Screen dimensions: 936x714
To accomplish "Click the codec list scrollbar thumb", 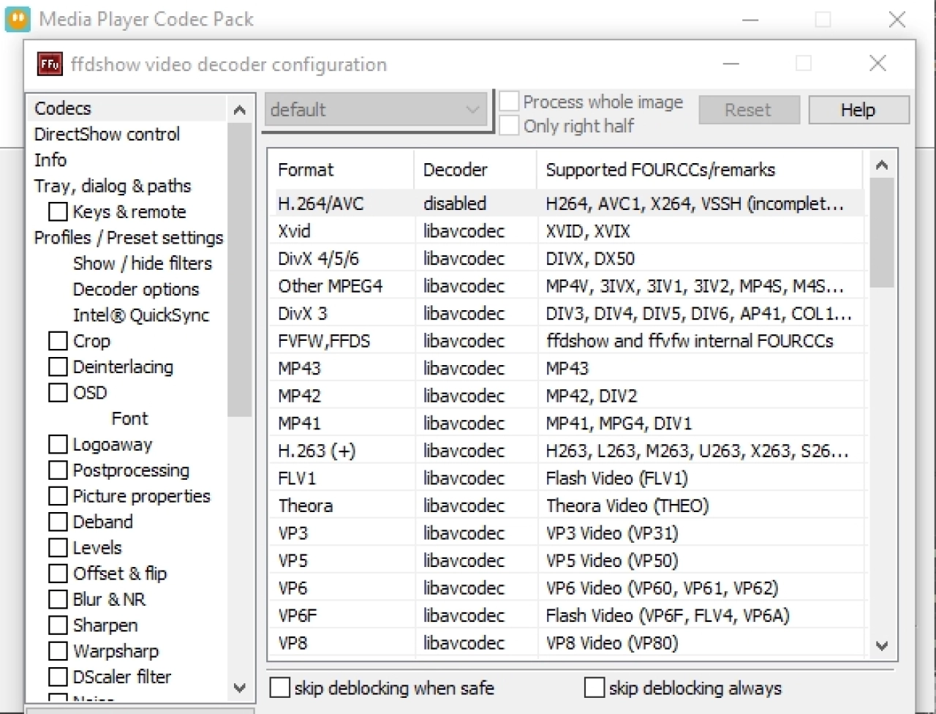I will (x=882, y=233).
